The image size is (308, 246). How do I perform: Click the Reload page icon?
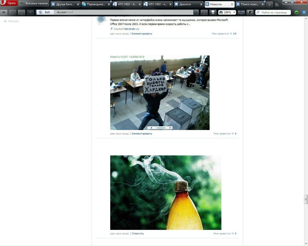pos(21,13)
